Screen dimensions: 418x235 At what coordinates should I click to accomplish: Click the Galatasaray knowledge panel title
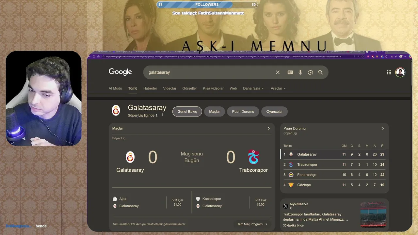click(147, 107)
